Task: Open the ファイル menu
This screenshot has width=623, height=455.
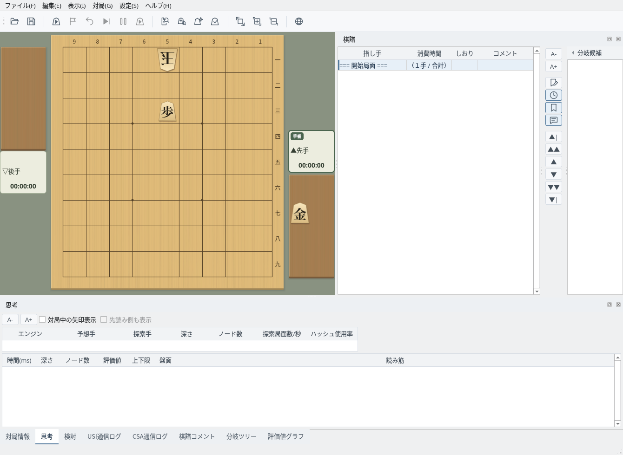Action: (20, 6)
